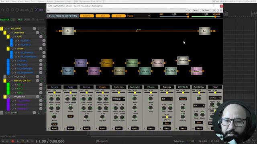Screen dimensions: 257x144
Task: Toggle record arm on ALL BAND track
Action: (x=6, y=28)
